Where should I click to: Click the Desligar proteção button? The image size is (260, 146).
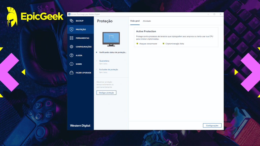point(106,93)
